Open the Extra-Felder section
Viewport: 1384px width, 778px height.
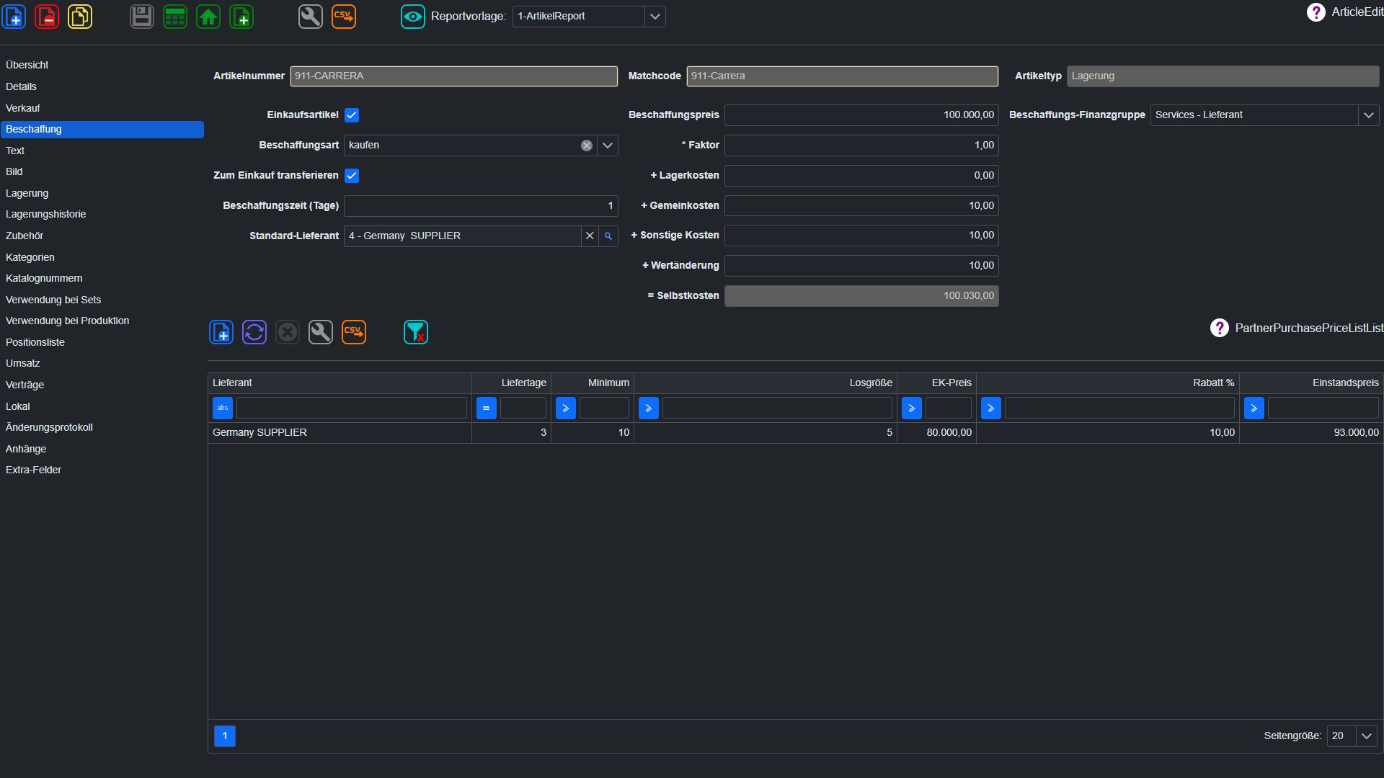tap(33, 470)
